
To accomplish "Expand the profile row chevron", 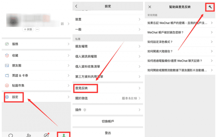I will click(68, 24).
